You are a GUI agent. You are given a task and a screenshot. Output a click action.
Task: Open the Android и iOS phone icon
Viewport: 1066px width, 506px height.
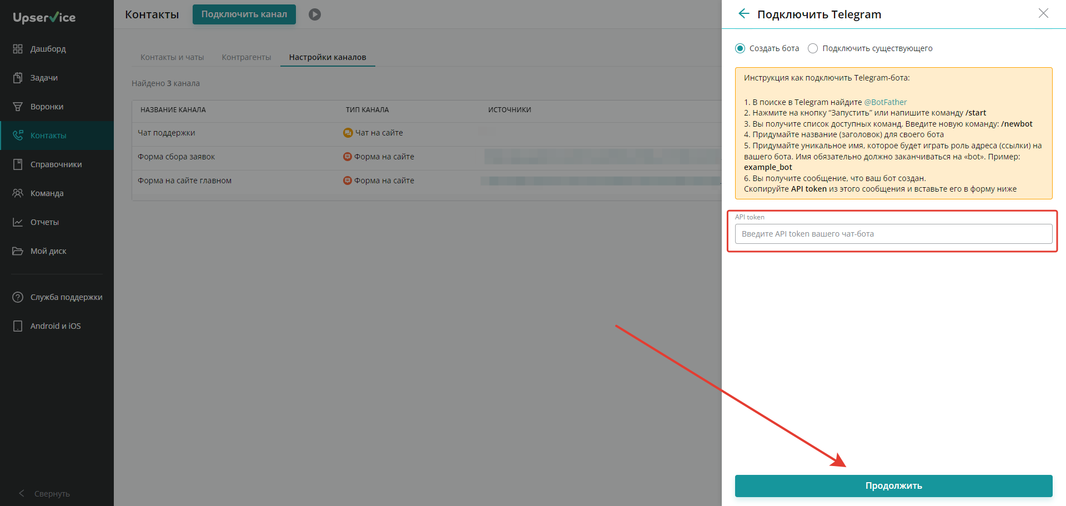[18, 326]
